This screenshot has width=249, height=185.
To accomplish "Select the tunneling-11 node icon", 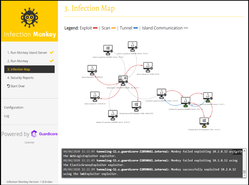I will pyautogui.click(x=208, y=97).
